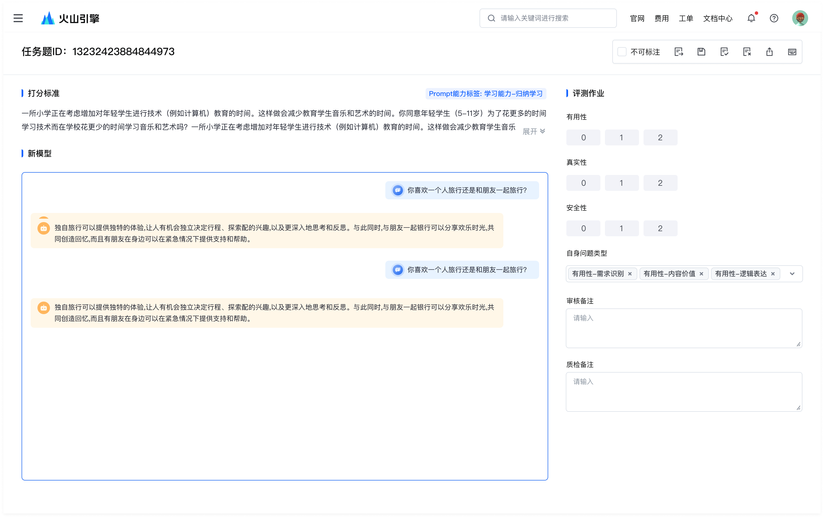Image resolution: width=824 pixels, height=518 pixels.
Task: Open the keyboard shortcuts icon
Action: pos(792,52)
